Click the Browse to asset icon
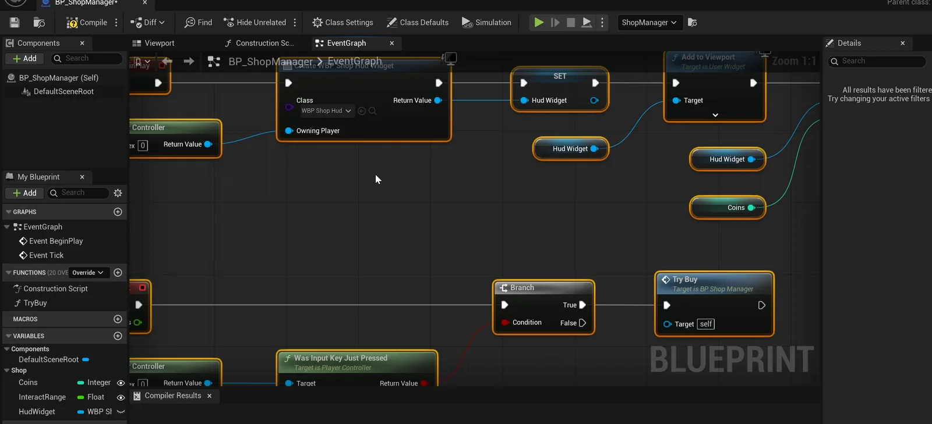Image resolution: width=932 pixels, height=424 pixels. click(40, 23)
